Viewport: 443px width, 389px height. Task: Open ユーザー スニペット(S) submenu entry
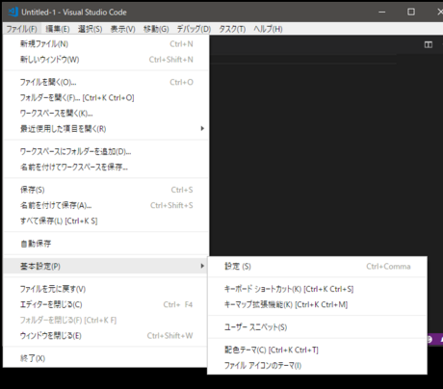pos(317,327)
